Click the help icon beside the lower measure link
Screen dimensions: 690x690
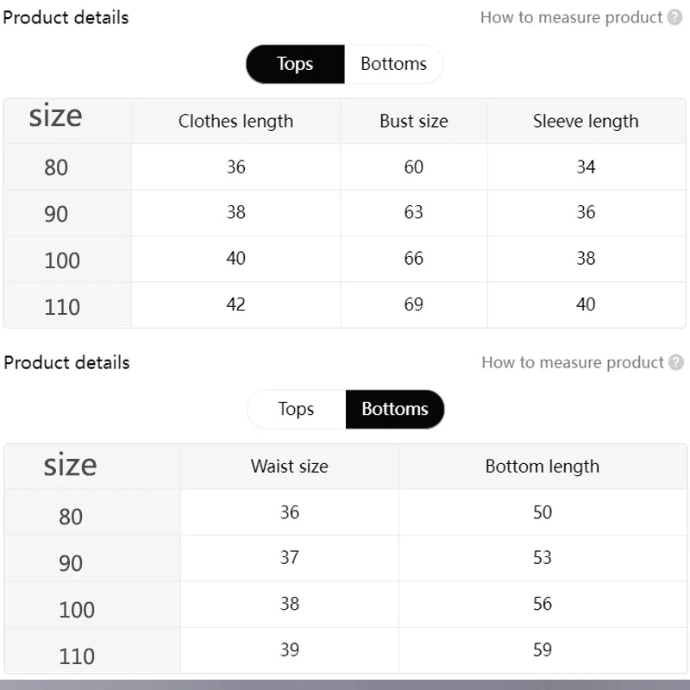pos(675,362)
